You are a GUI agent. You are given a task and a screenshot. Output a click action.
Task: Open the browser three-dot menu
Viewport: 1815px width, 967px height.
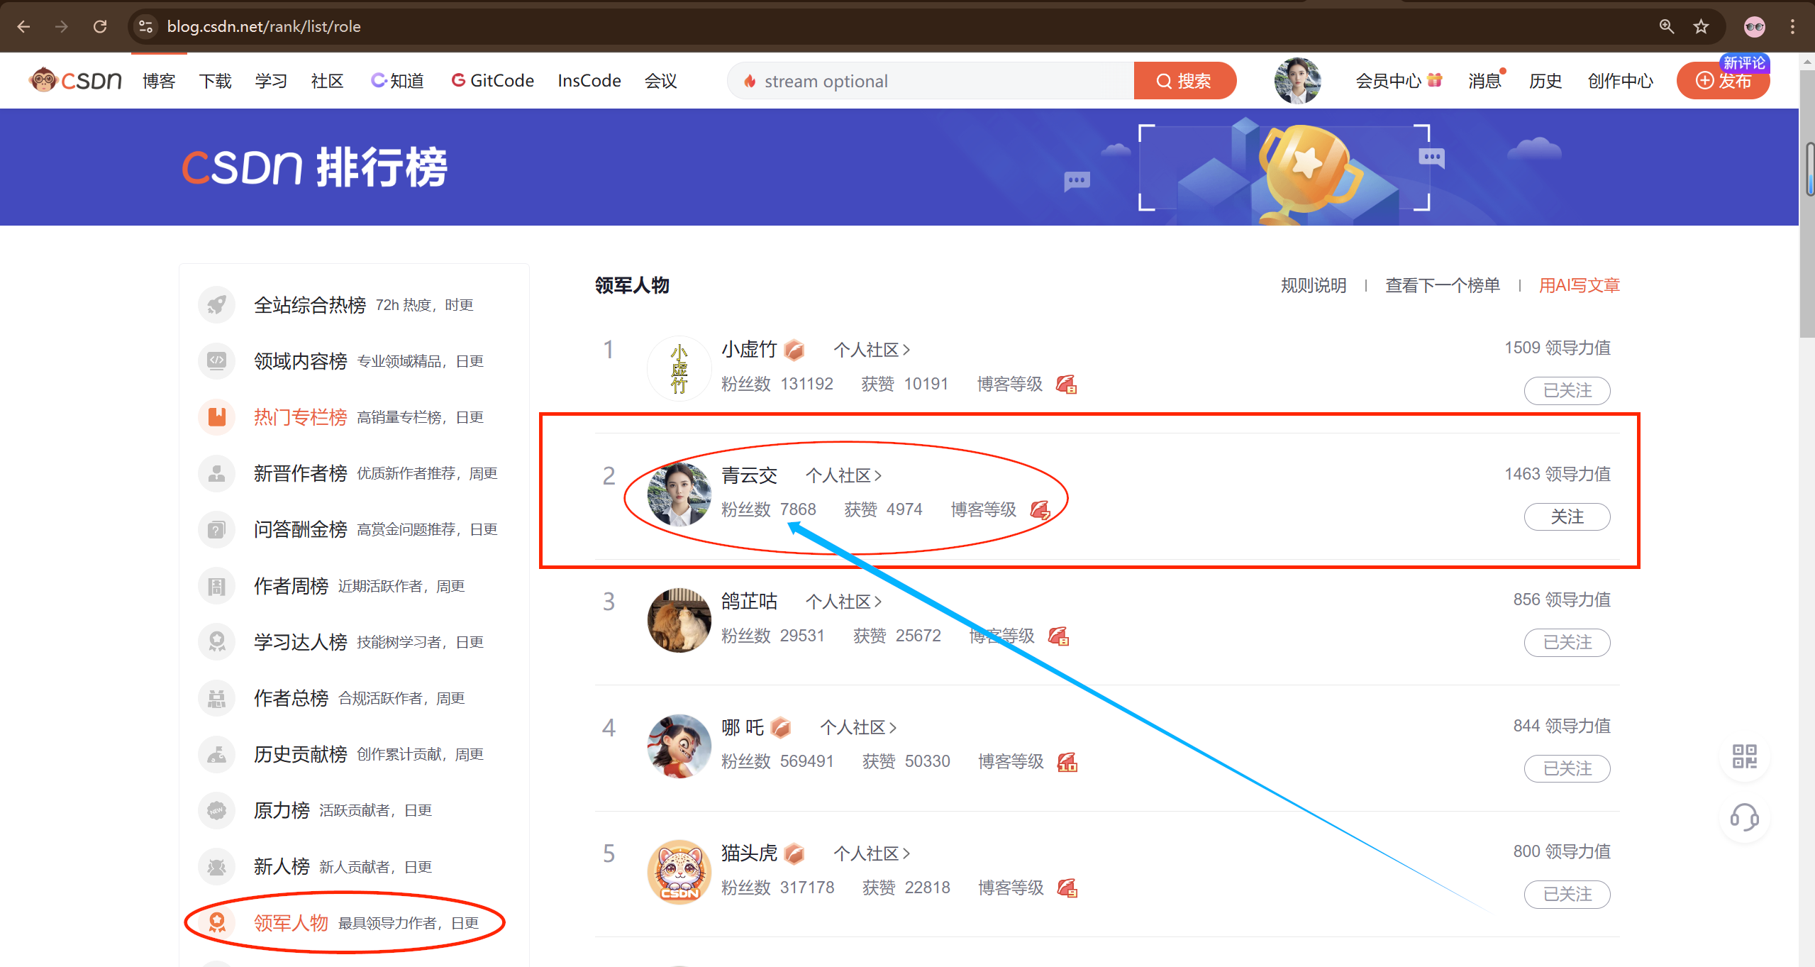pyautogui.click(x=1792, y=26)
